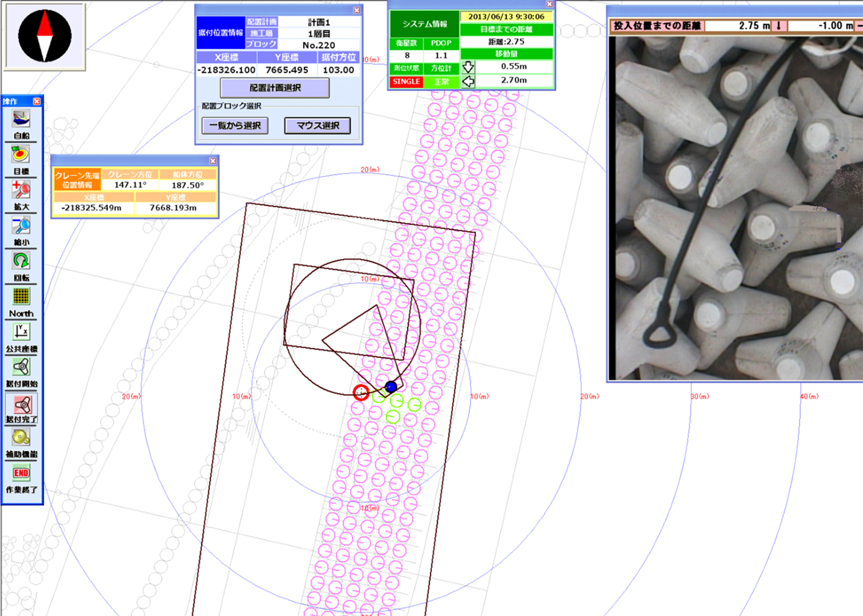Image resolution: width=863 pixels, height=616 pixels.
Task: Mark placement done with 据付完了 icon
Action: (22, 404)
